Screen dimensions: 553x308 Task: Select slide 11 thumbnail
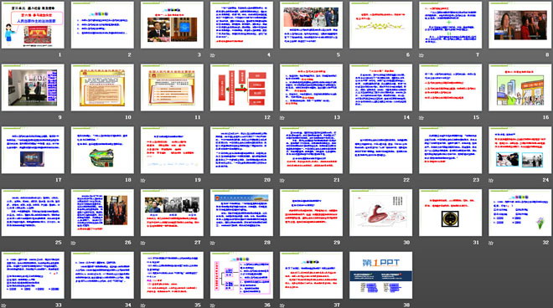(172, 87)
